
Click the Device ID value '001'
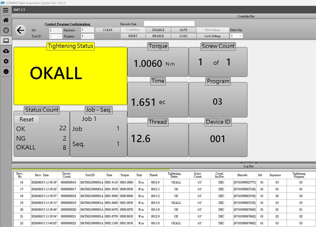tap(218, 139)
